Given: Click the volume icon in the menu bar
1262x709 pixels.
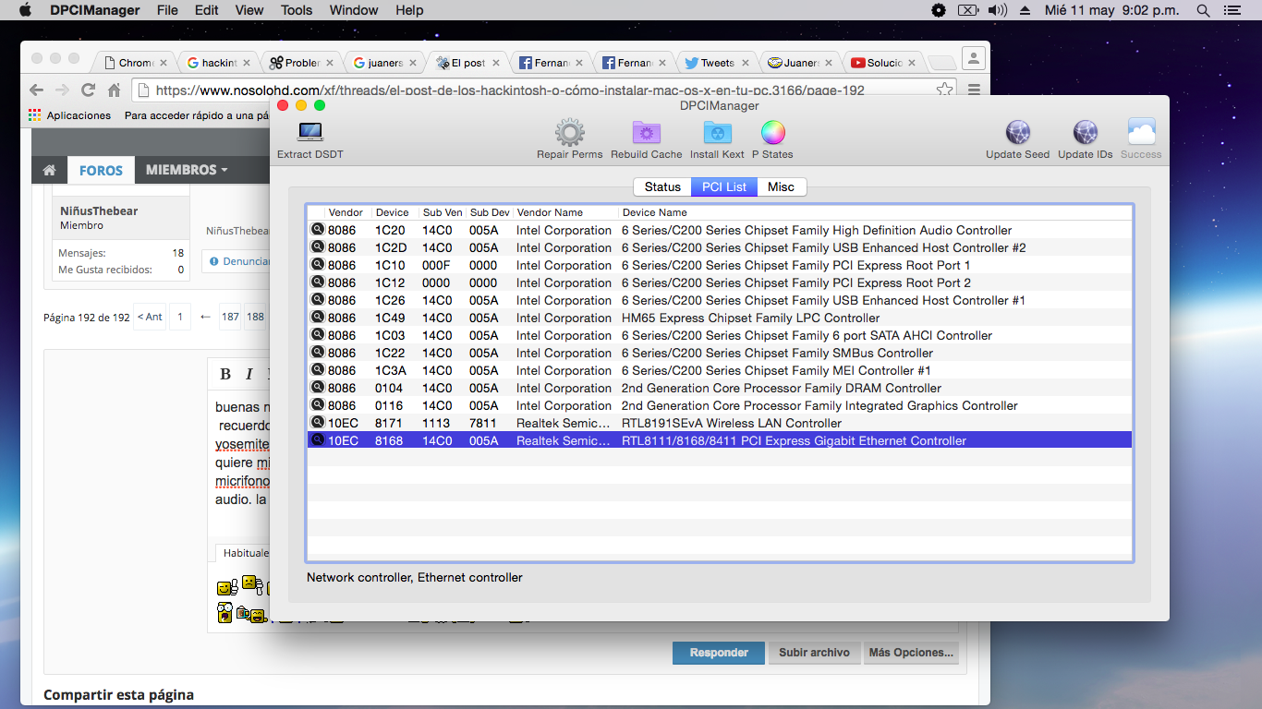Looking at the screenshot, I should click(x=997, y=10).
